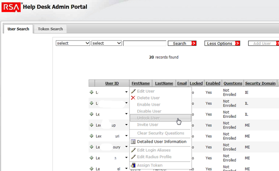The image size is (279, 171).
Task: Click the pencil icon beside Edit User
Action: tap(133, 91)
